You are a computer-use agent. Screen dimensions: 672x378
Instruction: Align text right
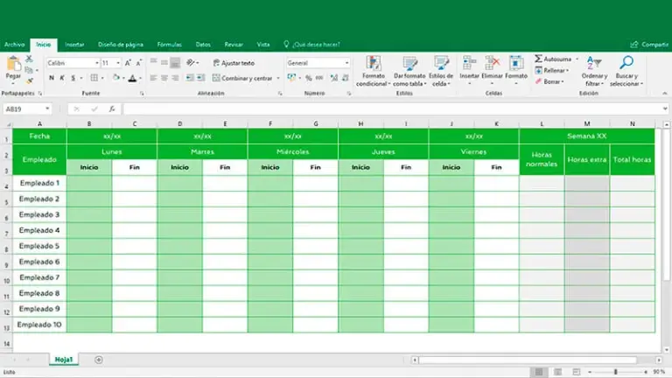[175, 78]
